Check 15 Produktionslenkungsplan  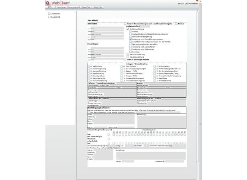tap(122, 81)
